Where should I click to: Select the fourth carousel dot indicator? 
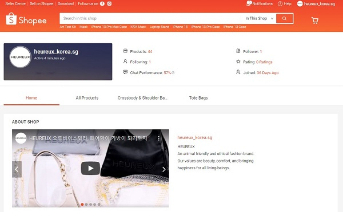click(x=95, y=205)
